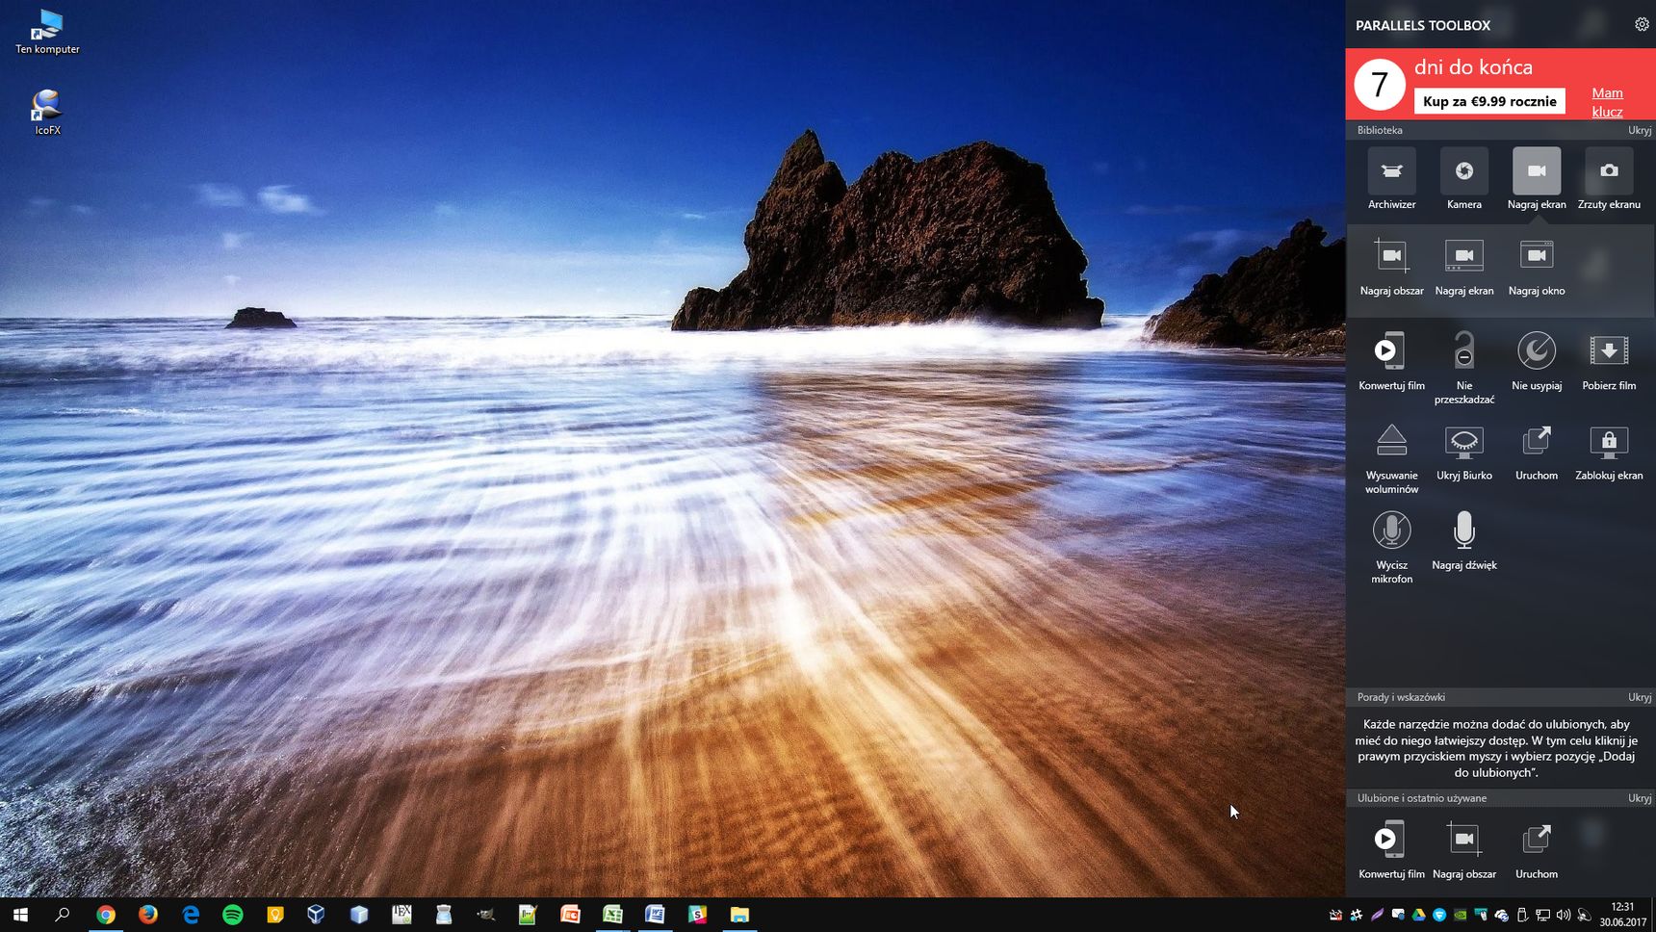Image resolution: width=1656 pixels, height=932 pixels.
Task: Start the Nagraj dźwięk tool
Action: coord(1464,541)
